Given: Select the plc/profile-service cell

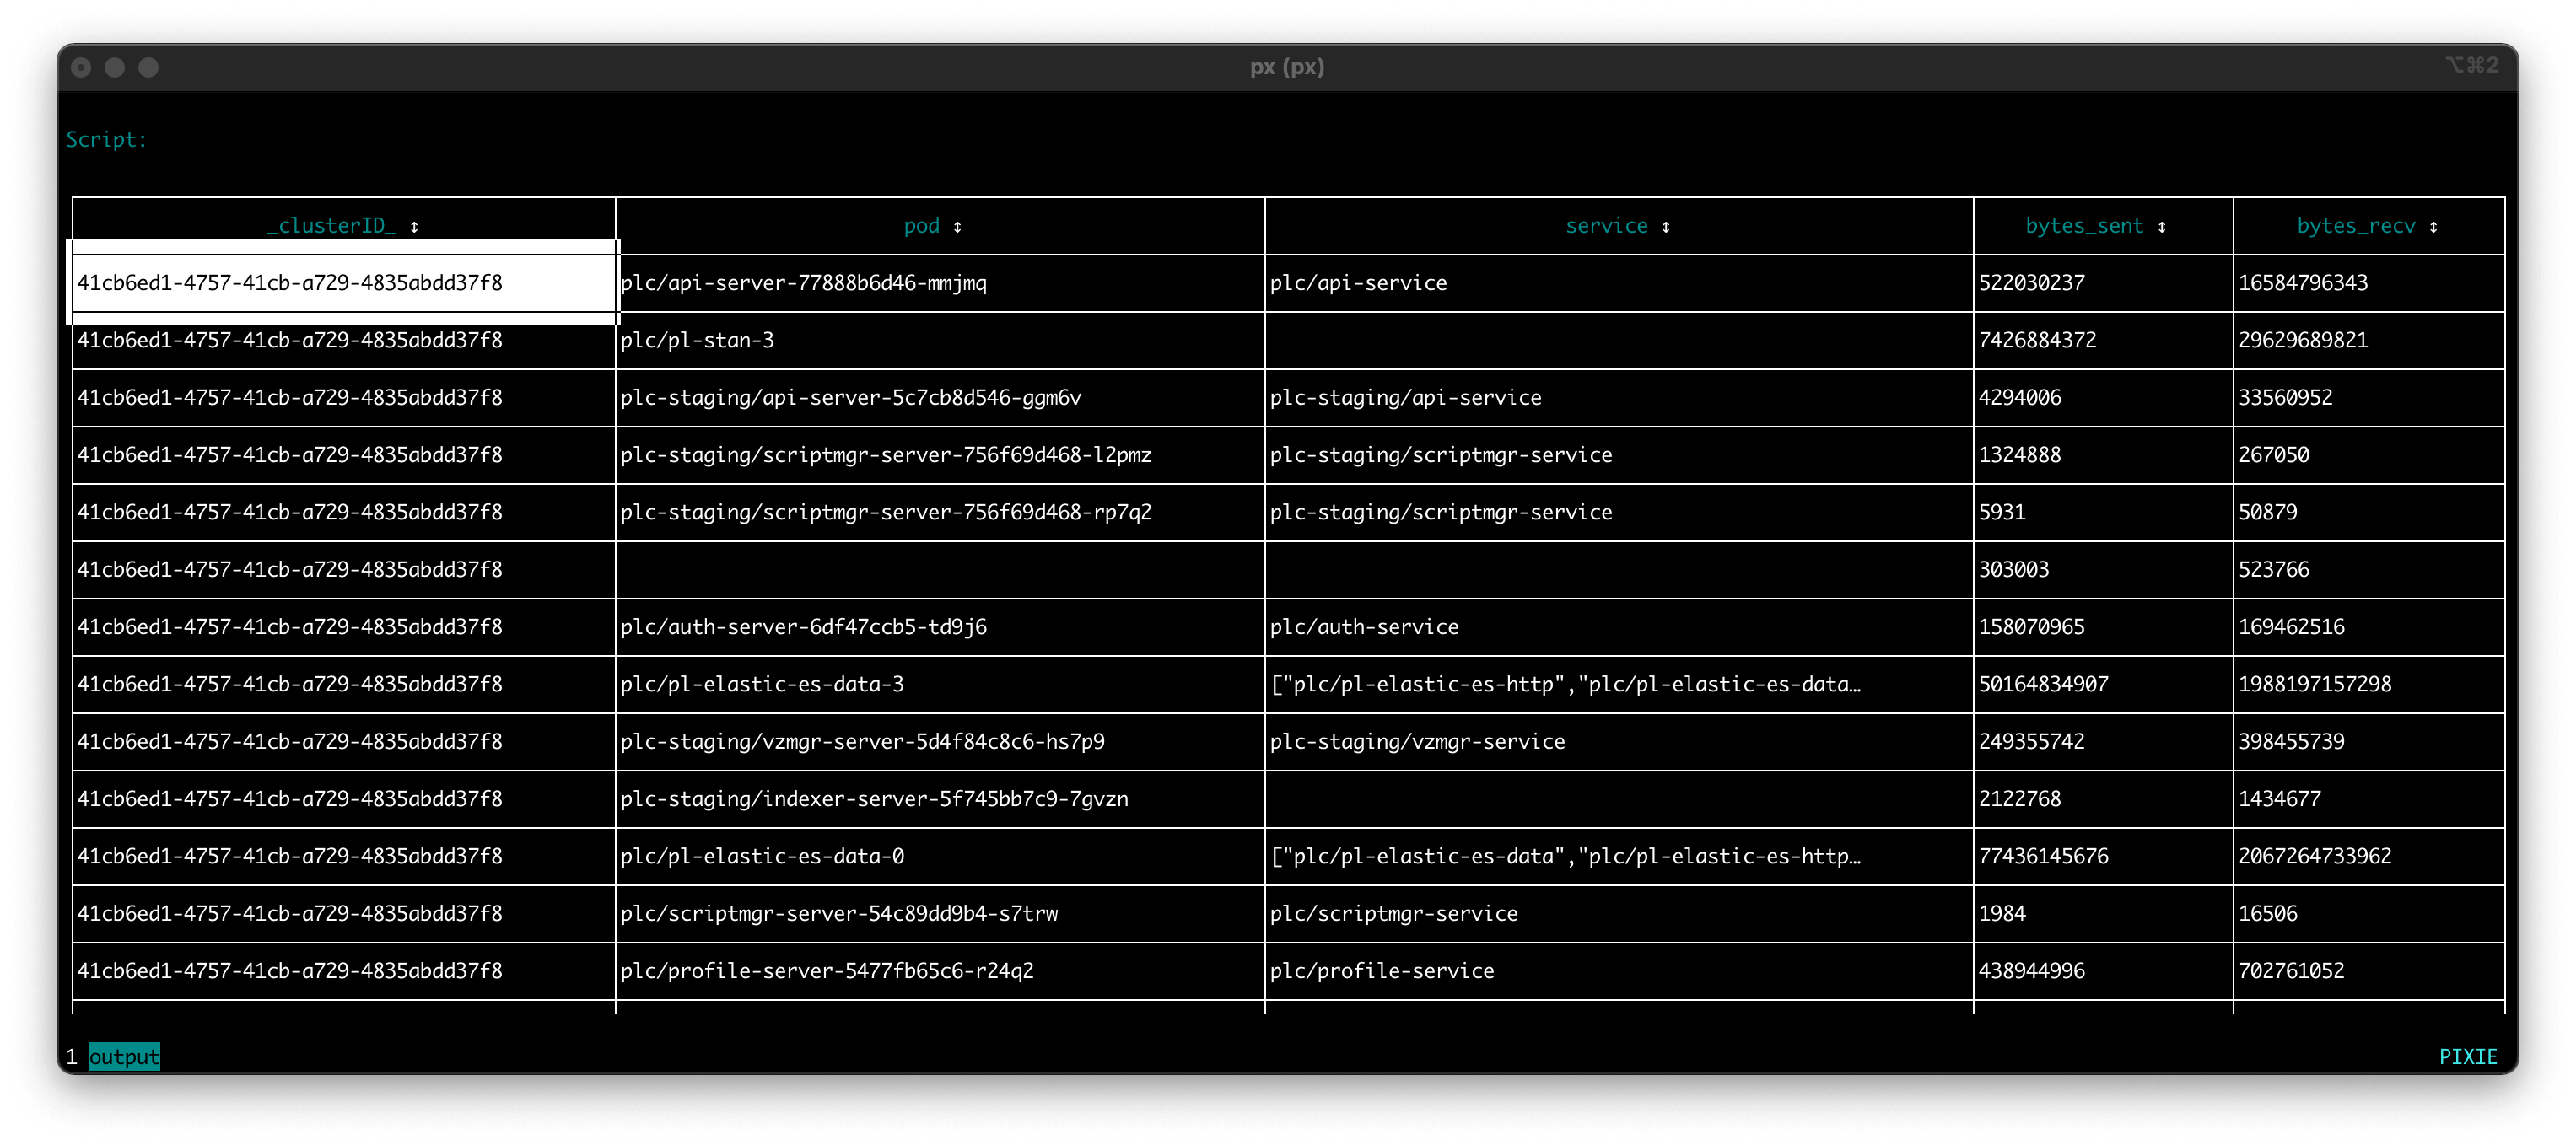Looking at the screenshot, I should pos(1382,971).
